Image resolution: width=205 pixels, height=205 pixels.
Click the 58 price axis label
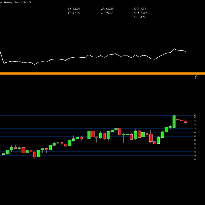tap(195, 140)
